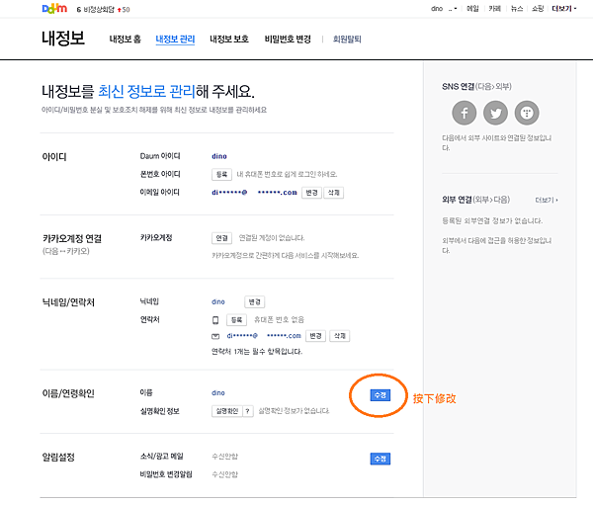The width and height of the screenshot is (593, 505).
Task: Open 뉴스 in the top bar
Action: click(517, 9)
